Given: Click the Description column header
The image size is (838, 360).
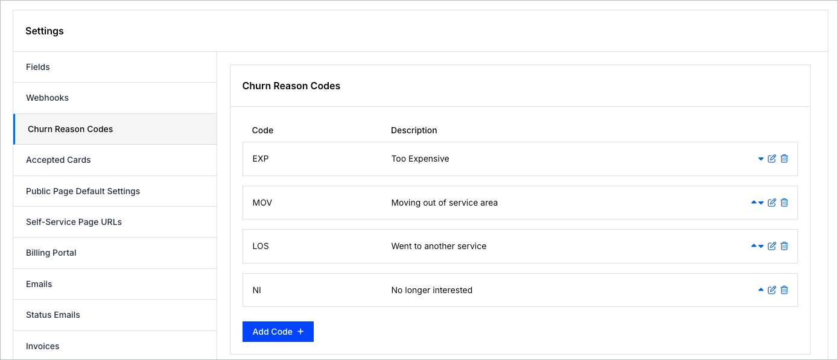Looking at the screenshot, I should (414, 130).
